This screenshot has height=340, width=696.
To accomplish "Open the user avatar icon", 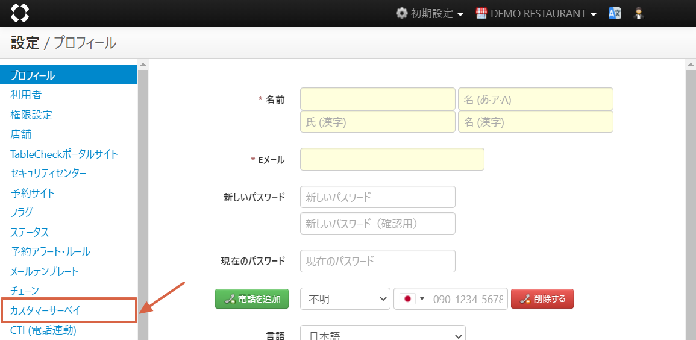I will pos(639,14).
